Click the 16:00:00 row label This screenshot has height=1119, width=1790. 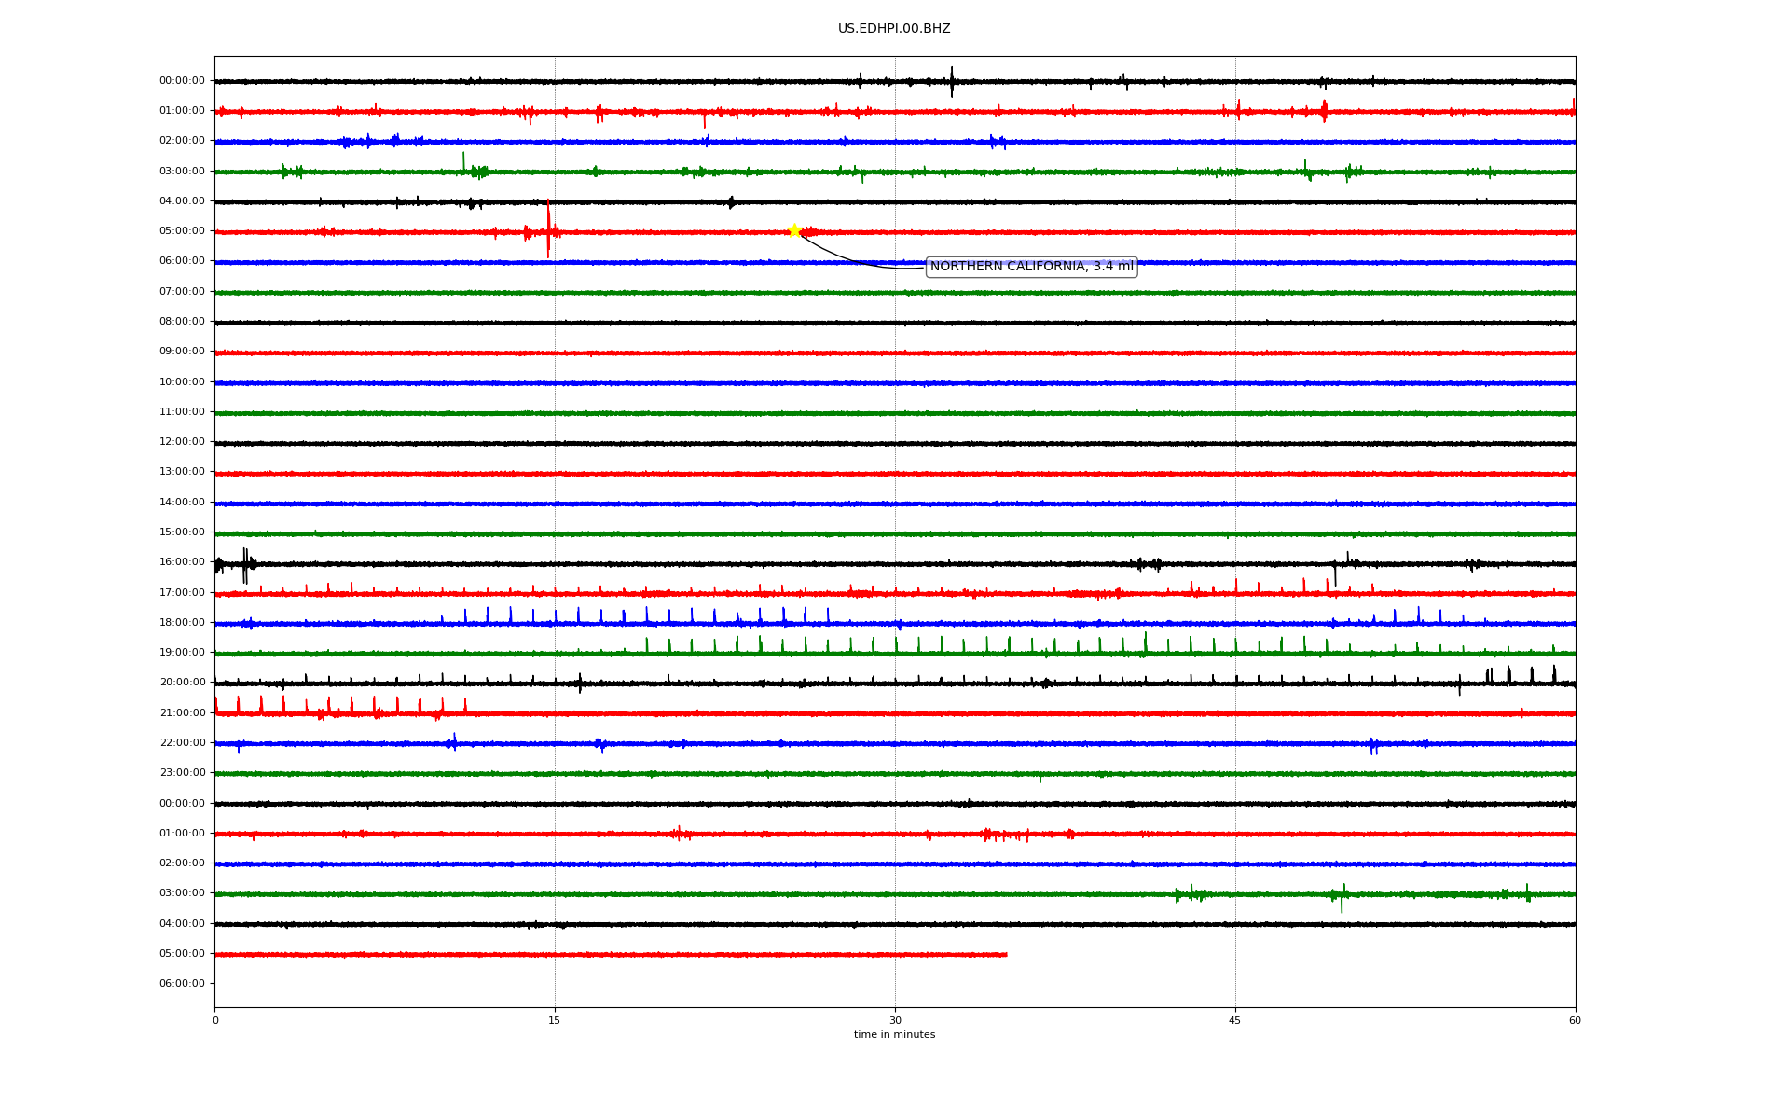point(182,562)
